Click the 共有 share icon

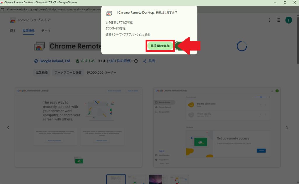pos(145,61)
